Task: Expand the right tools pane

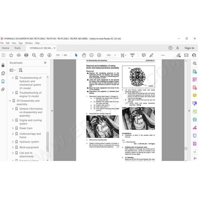Action: tap(195, 158)
